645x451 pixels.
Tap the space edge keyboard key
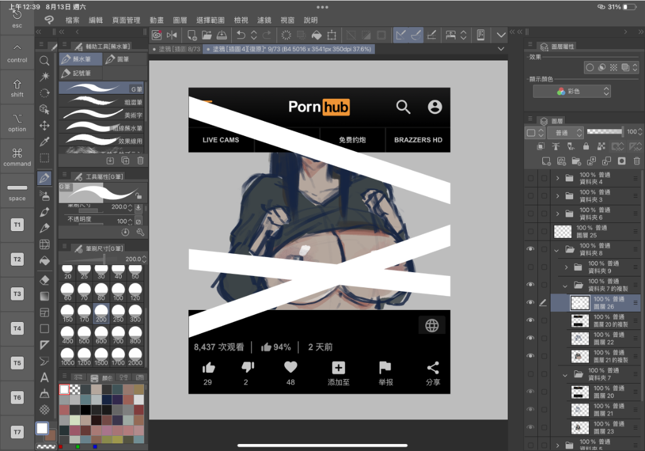pyautogui.click(x=17, y=191)
